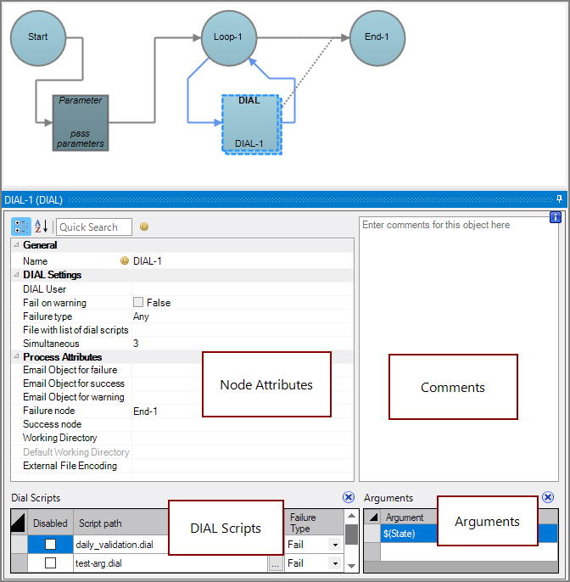This screenshot has height=582, width=570.
Task: Click in the Quick Search field
Action: [x=94, y=227]
